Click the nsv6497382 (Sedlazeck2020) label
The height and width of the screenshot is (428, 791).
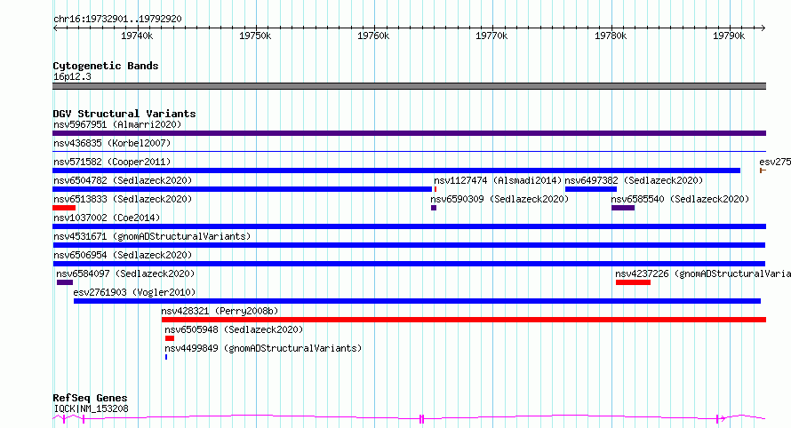click(634, 180)
